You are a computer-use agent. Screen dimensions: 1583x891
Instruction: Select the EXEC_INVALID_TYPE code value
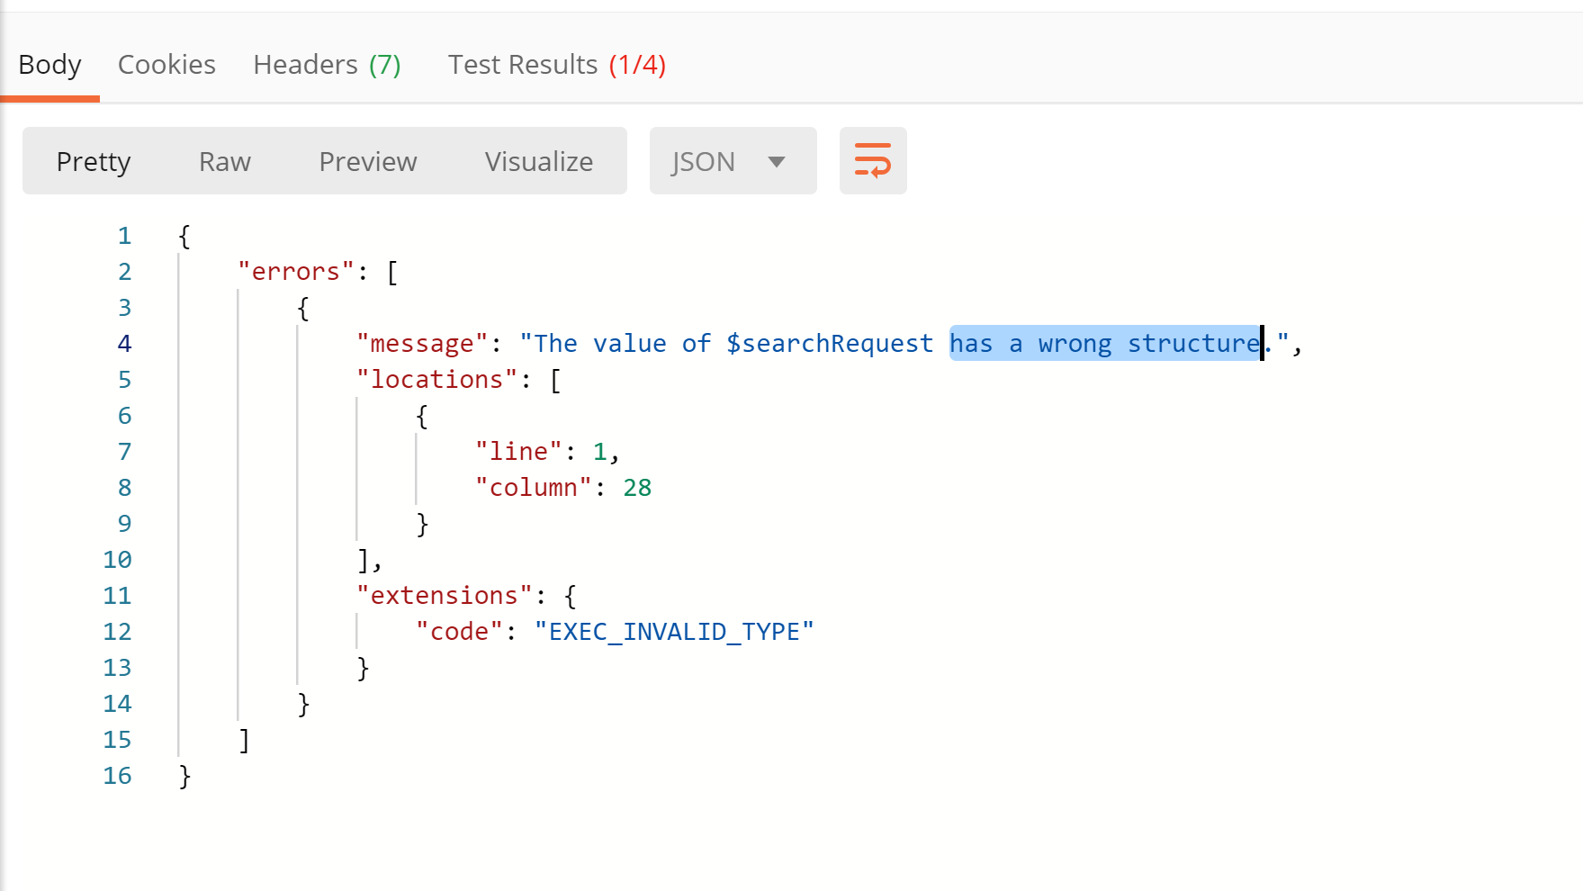click(676, 631)
